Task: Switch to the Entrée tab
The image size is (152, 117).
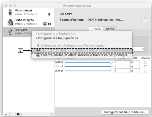Action: point(96,29)
